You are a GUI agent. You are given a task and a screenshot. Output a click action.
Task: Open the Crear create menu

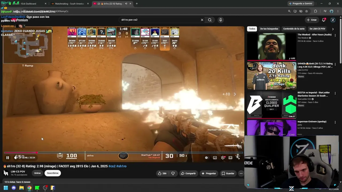(312, 20)
